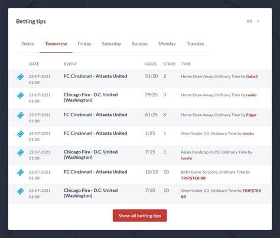Click ticket icon in Asian Handicap row
280x238 pixels.
click(x=20, y=152)
